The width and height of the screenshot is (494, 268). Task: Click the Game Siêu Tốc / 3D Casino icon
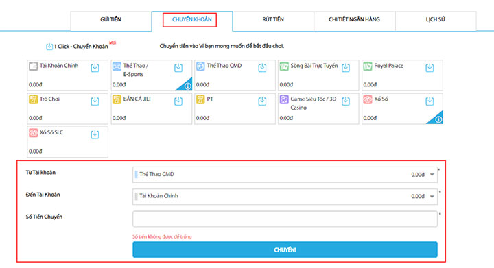(x=284, y=99)
